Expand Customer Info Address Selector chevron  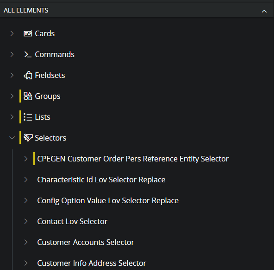click(x=26, y=263)
